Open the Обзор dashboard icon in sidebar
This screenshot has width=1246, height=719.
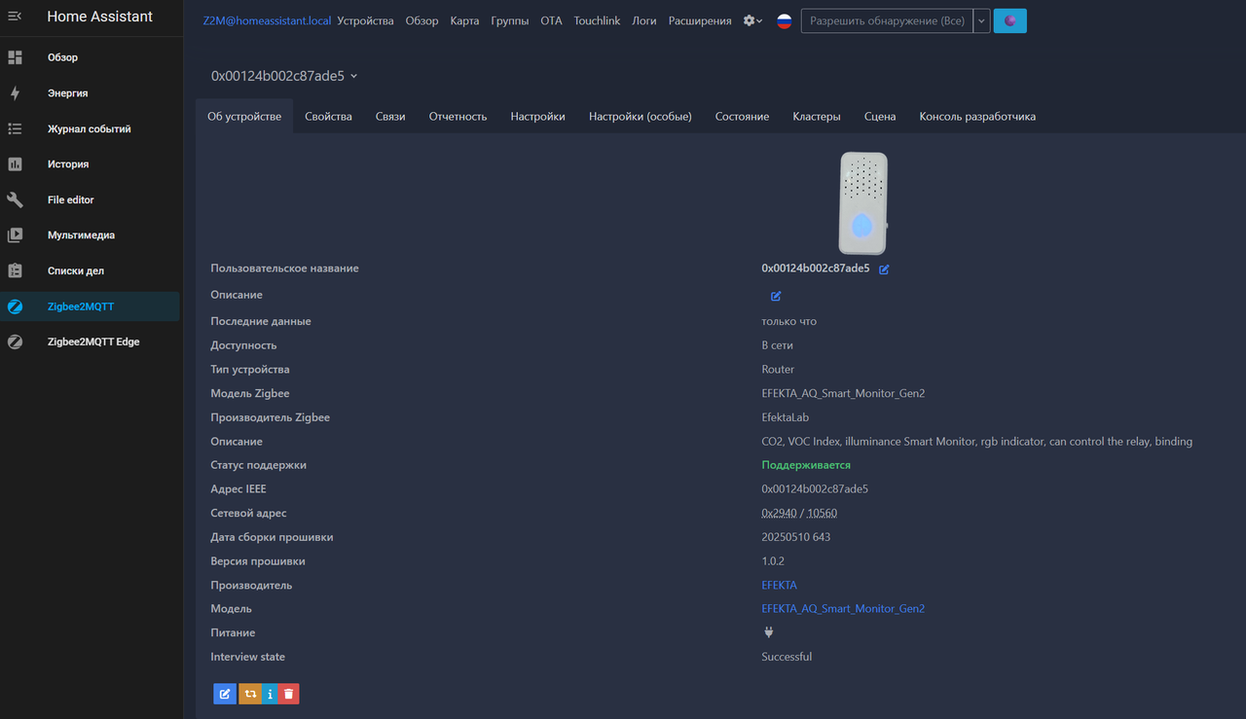coord(15,57)
